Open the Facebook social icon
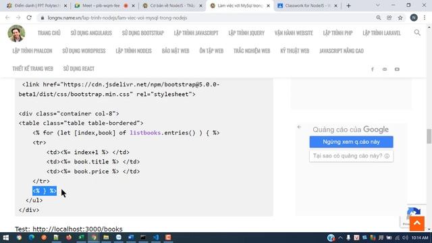Viewport: 432px width, 243px height. tap(373, 69)
